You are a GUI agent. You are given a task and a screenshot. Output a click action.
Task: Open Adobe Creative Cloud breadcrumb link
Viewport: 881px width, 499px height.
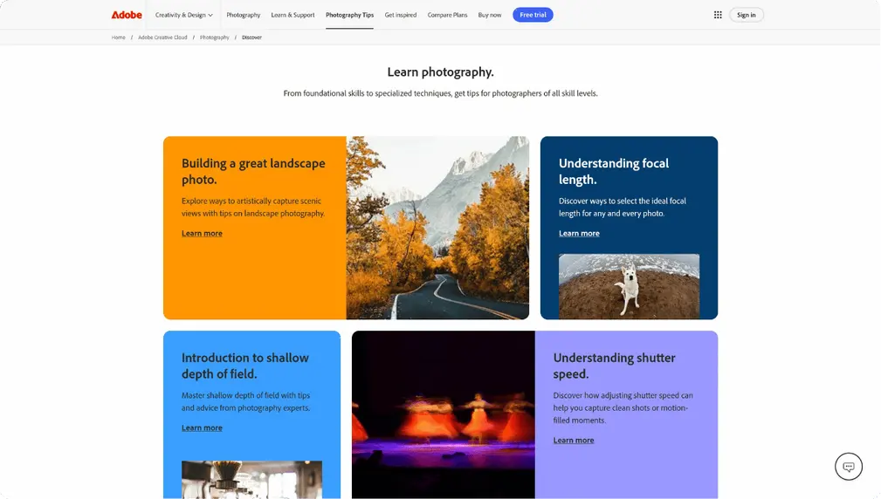point(162,38)
